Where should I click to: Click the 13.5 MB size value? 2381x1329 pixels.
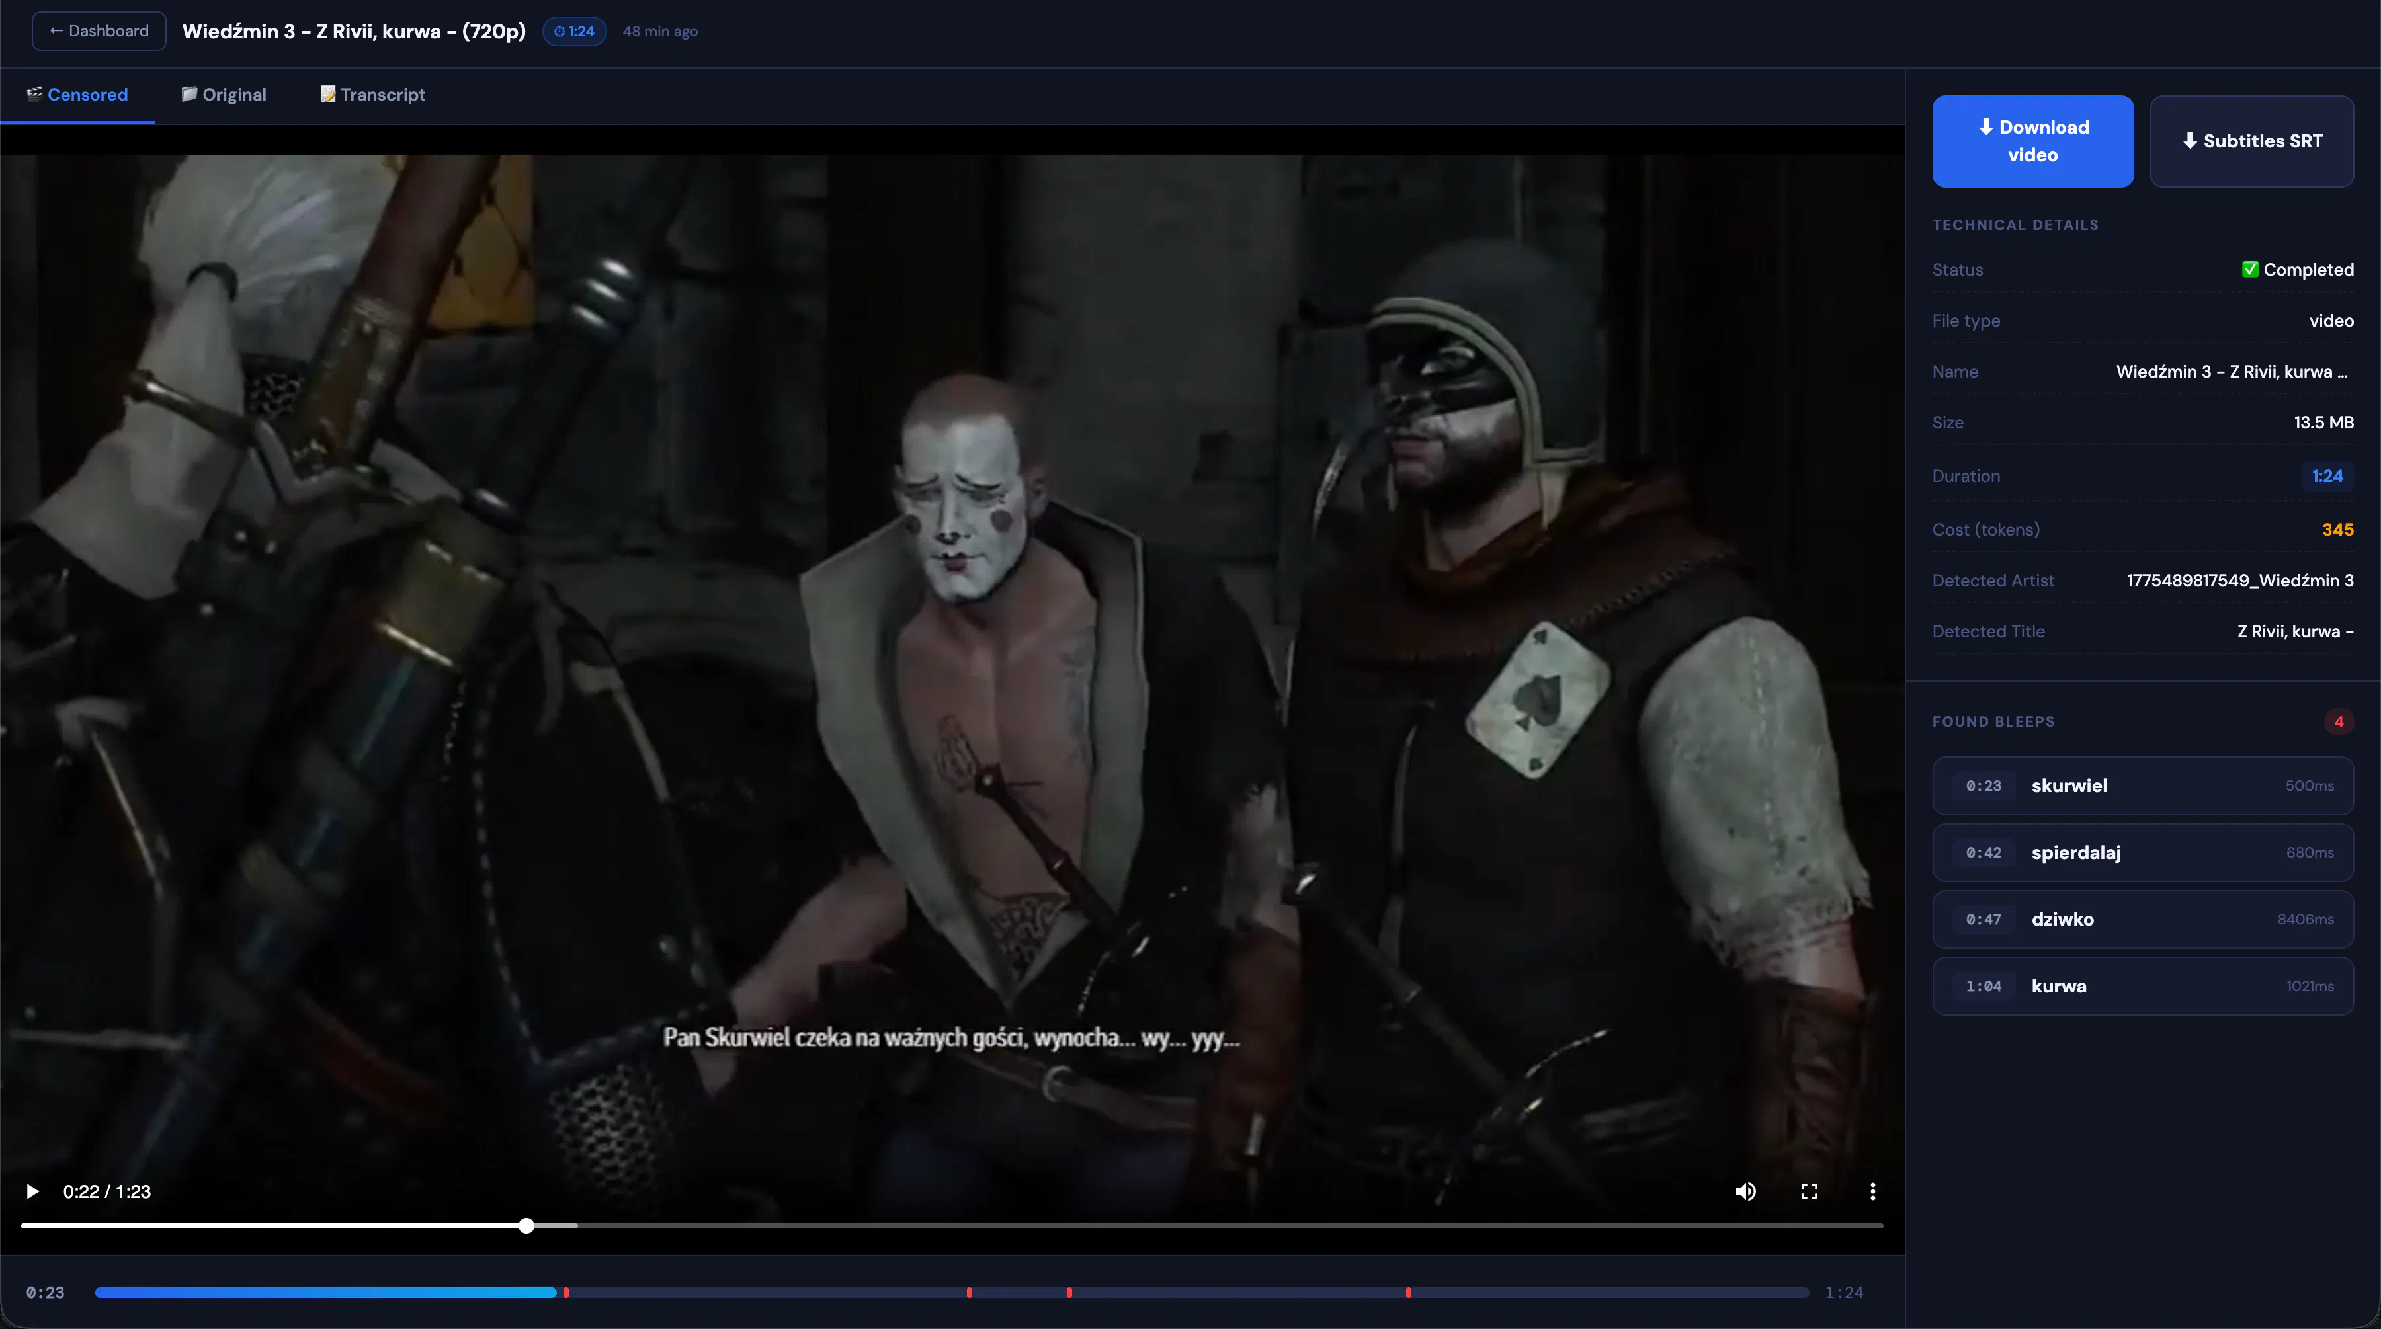click(2323, 423)
